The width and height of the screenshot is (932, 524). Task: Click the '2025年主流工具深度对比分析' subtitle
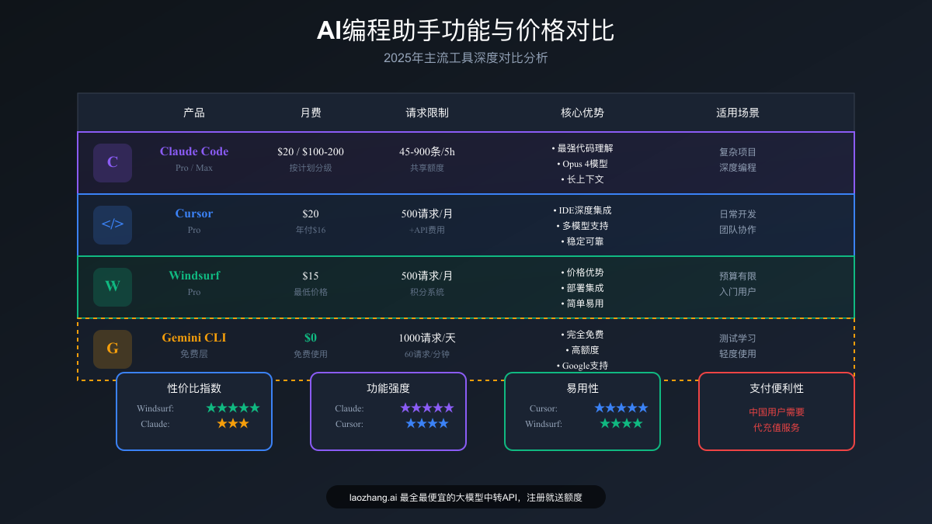(466, 58)
